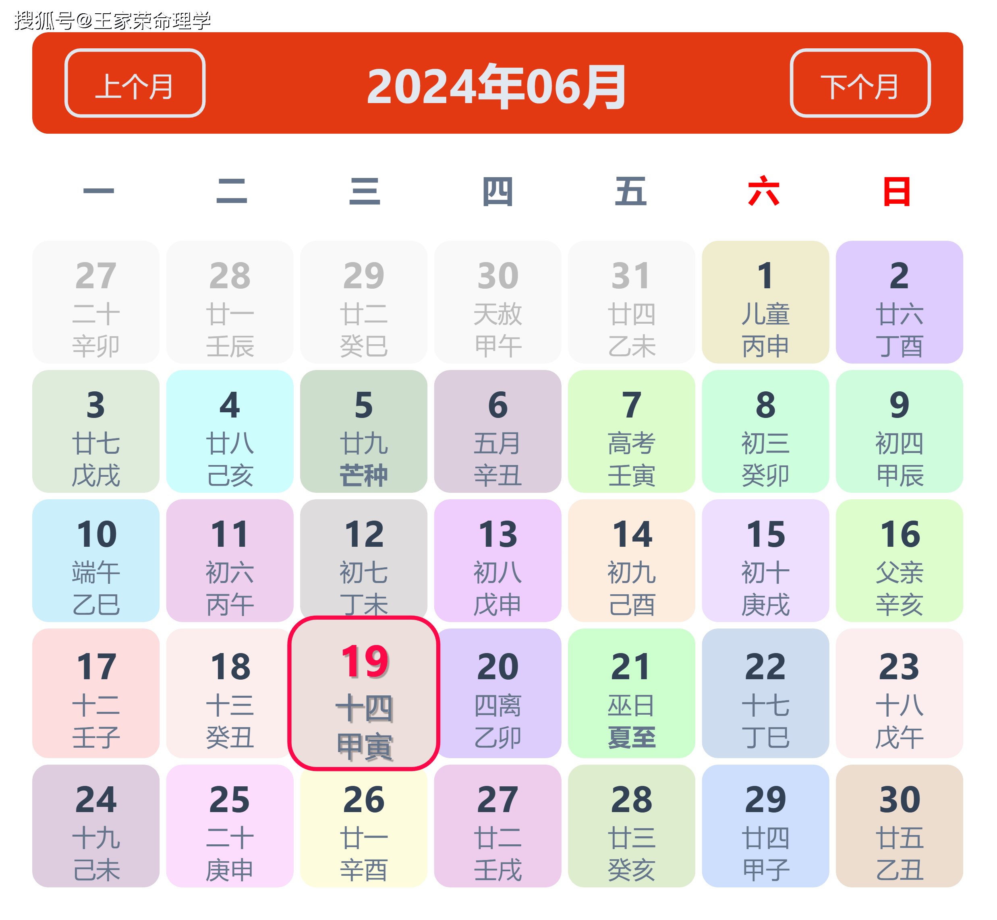Select the Tuesday column header 二
The height and width of the screenshot is (920, 997).
pos(232,191)
